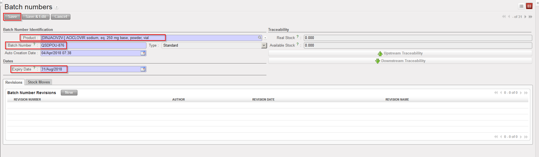Show Batch Number field help question mark

point(34,44)
